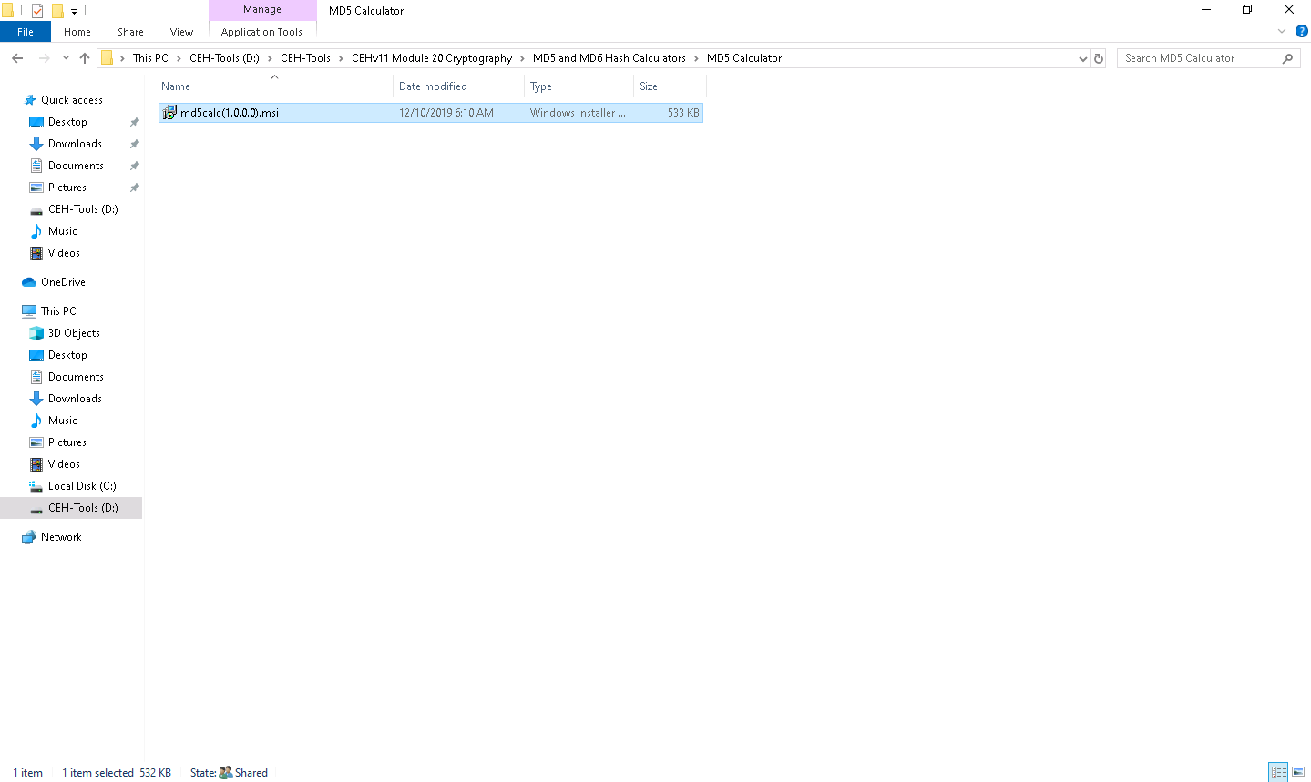This screenshot has height=782, width=1311.
Task: Switch to large icons view
Action: point(1298,772)
